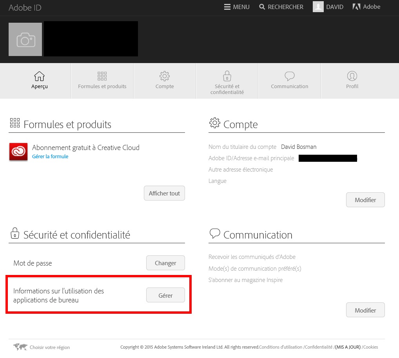Click Recevoir les communiqués d'Adobe text

tap(252, 257)
